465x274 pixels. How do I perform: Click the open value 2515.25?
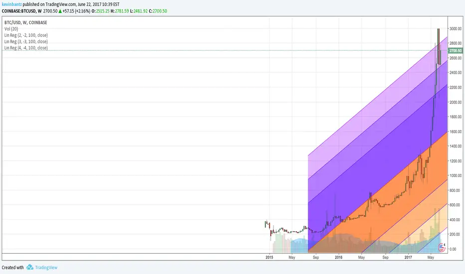(103, 11)
